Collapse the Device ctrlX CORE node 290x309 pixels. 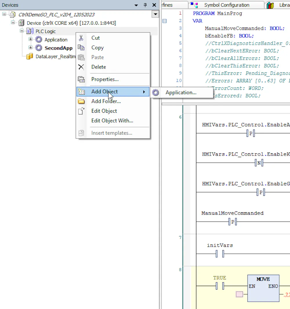click(x=13, y=22)
